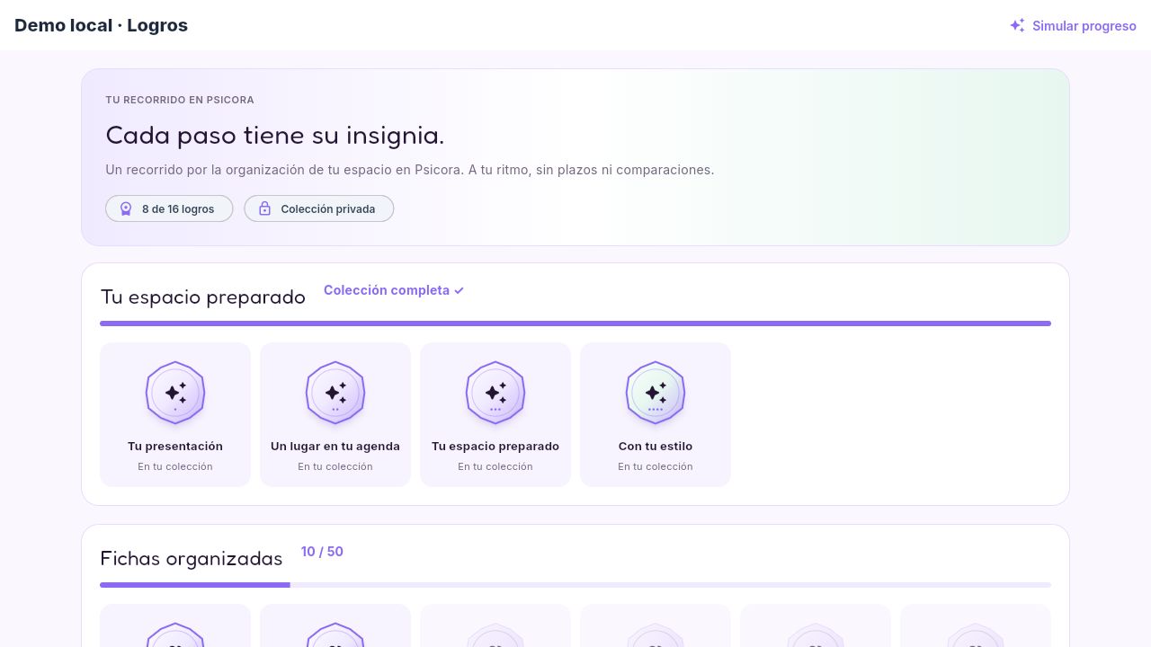Select the 8 de 16 logros pill
The width and height of the screenshot is (1151, 647).
click(x=169, y=208)
